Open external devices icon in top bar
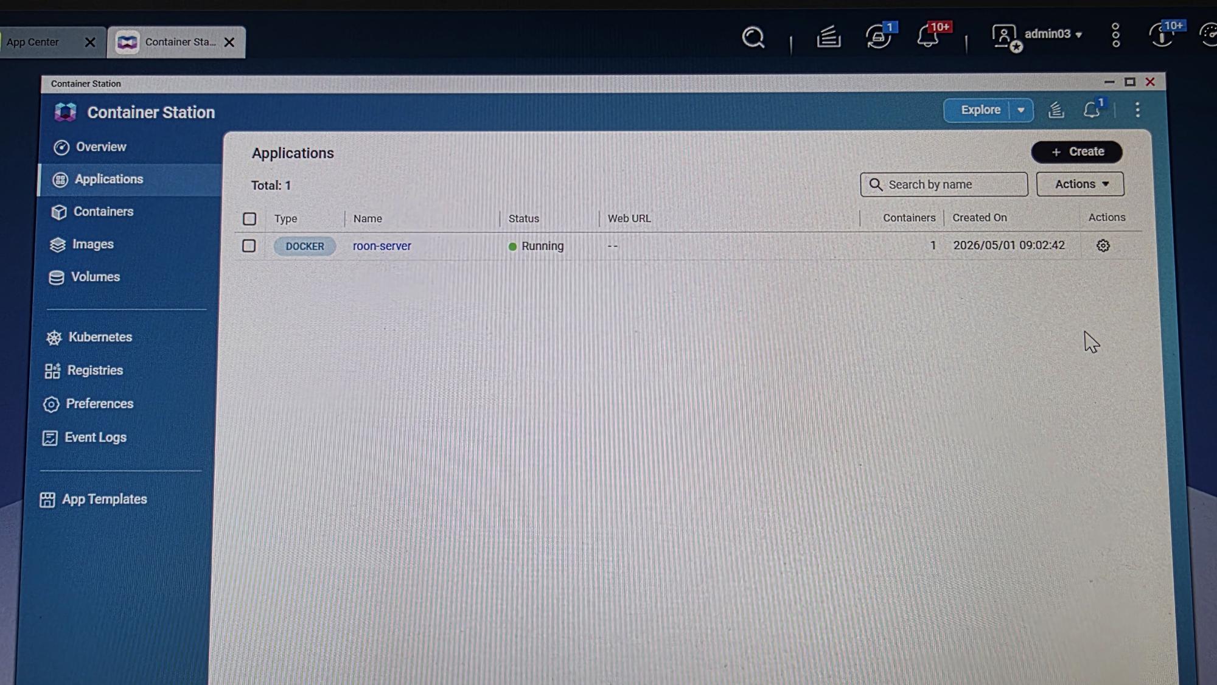The height and width of the screenshot is (685, 1217). pyautogui.click(x=878, y=37)
